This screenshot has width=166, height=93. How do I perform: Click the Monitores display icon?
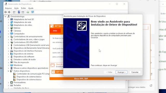[11, 65]
